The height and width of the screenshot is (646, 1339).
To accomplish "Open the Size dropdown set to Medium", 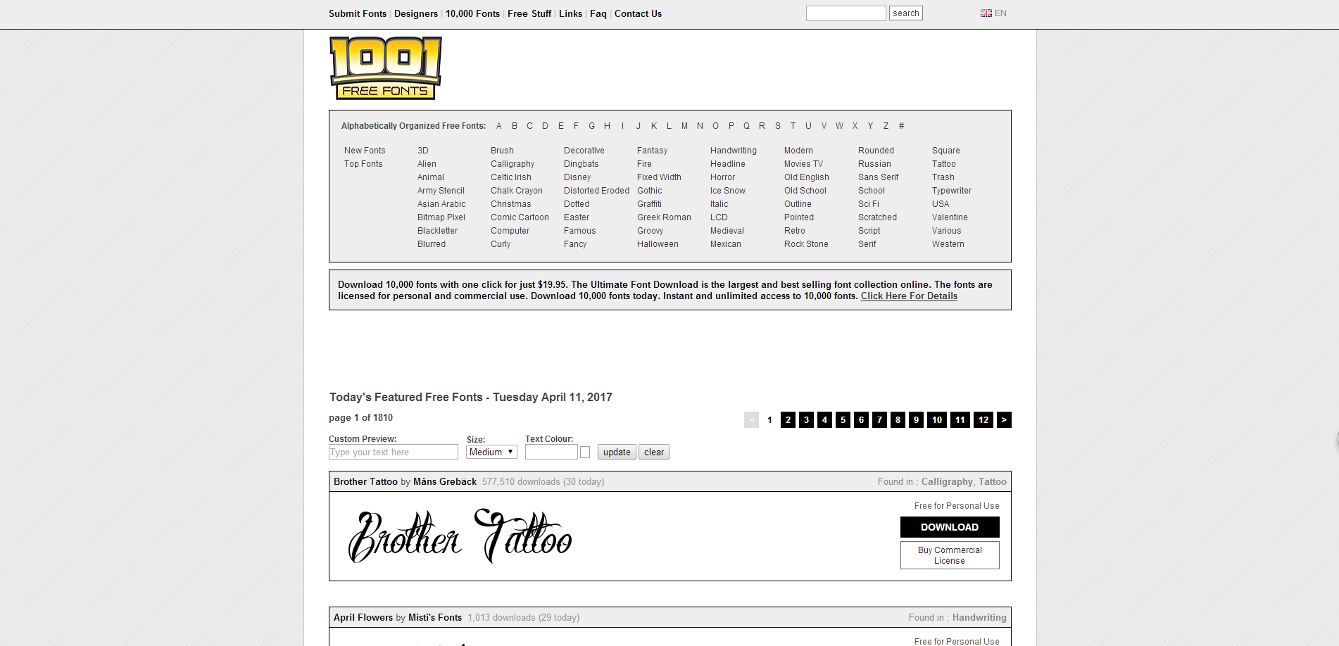I will point(491,452).
